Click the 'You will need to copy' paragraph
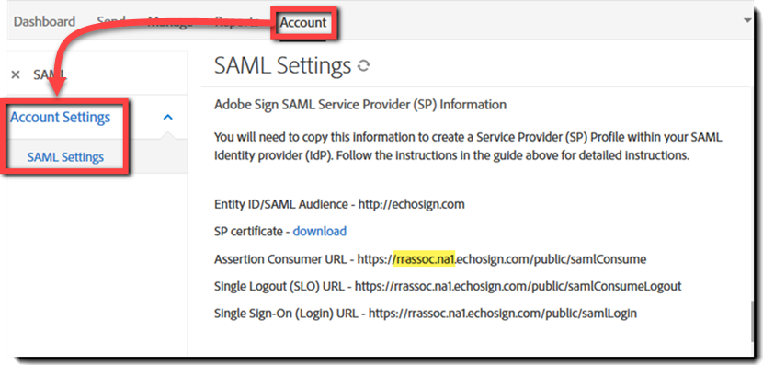Viewport: 763px width, 365px height. point(468,147)
